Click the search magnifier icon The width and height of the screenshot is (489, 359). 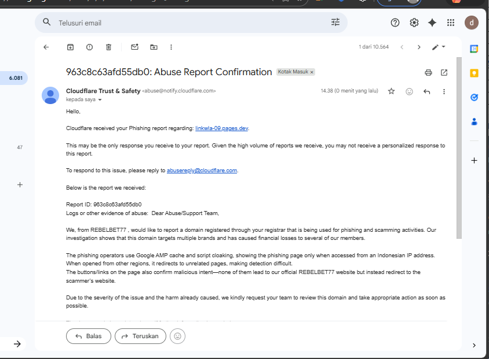tap(47, 22)
